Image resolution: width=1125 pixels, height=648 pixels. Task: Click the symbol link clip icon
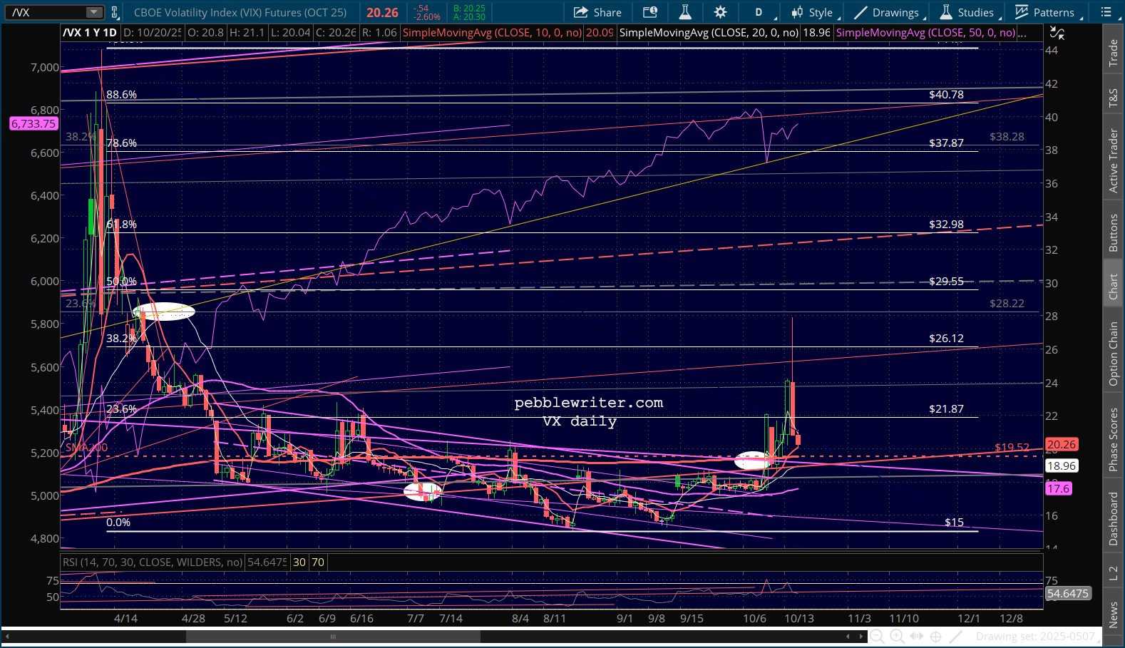pyautogui.click(x=115, y=12)
